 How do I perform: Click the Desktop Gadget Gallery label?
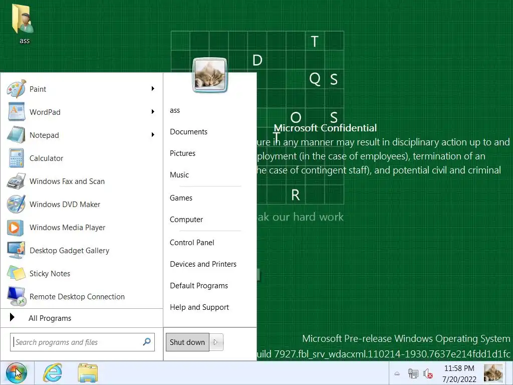69,251
